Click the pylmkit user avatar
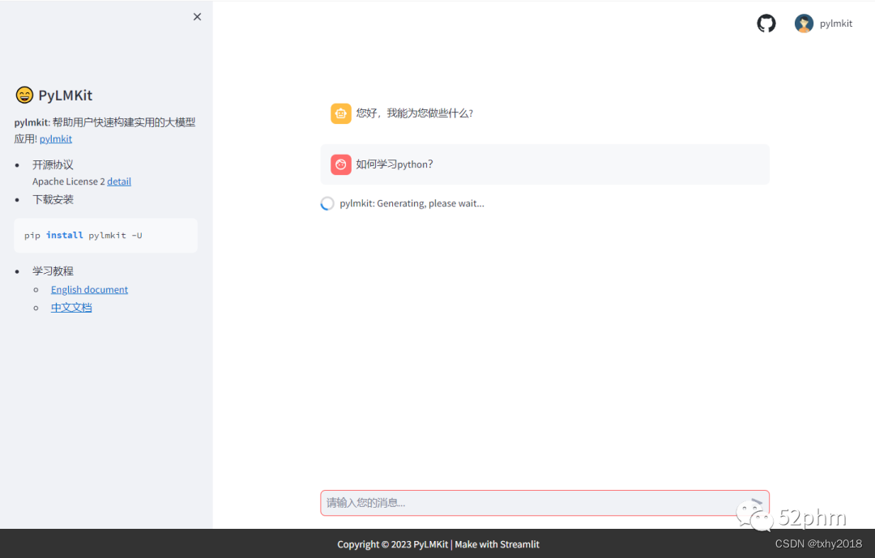875x558 pixels. pyautogui.click(x=804, y=23)
